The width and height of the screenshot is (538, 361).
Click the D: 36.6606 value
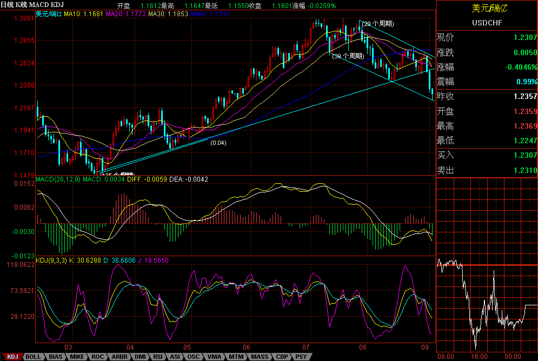(119, 260)
